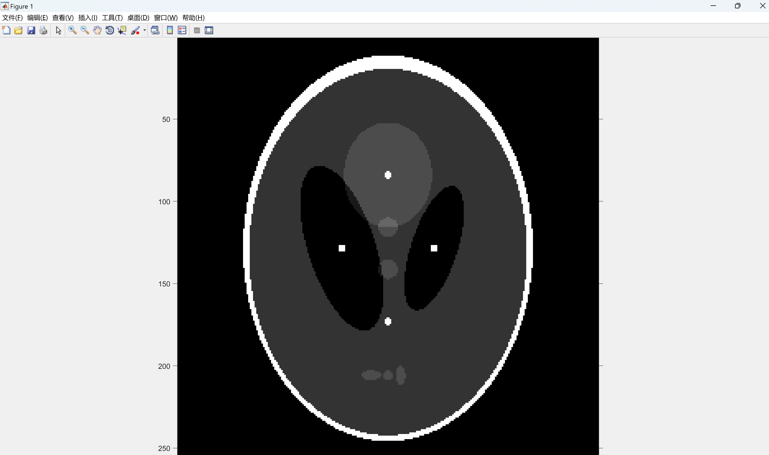Toggle the Edit Plot arrow tool
Screen dimensions: 769x455
tap(58, 30)
